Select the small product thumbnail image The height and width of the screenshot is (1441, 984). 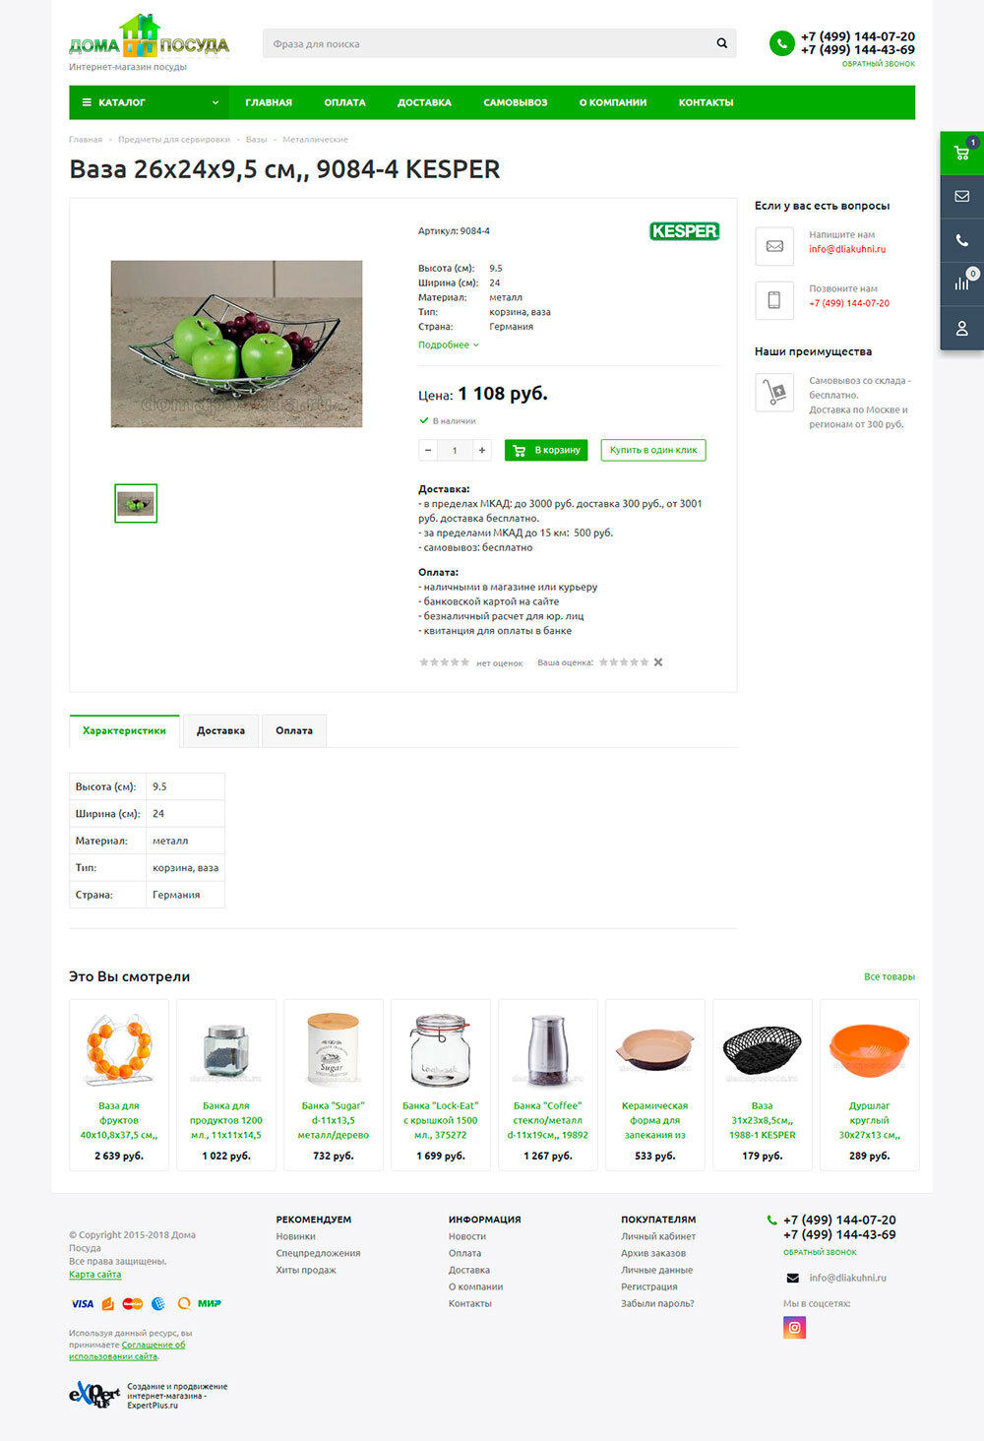(x=136, y=503)
